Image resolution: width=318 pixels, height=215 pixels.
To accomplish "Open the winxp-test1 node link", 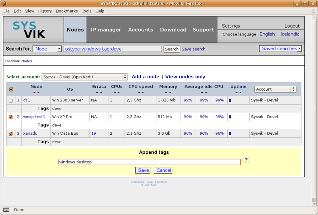I will point(34,117).
